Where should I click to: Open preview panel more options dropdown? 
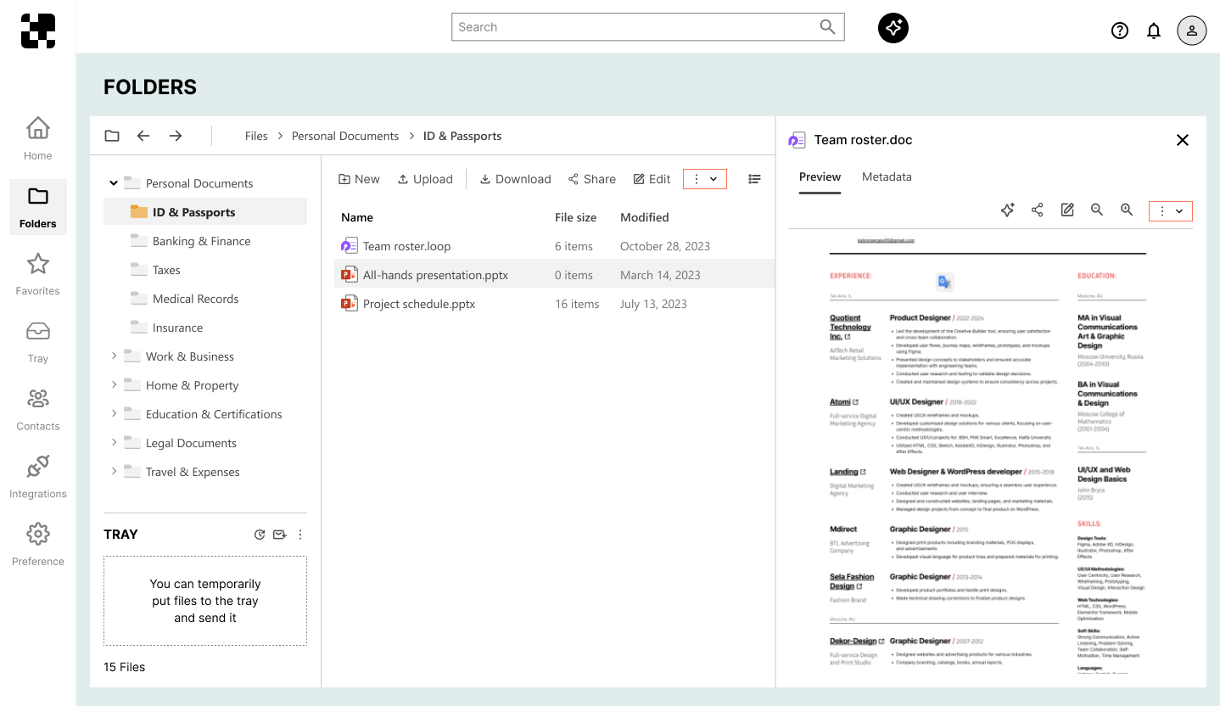tap(1170, 210)
